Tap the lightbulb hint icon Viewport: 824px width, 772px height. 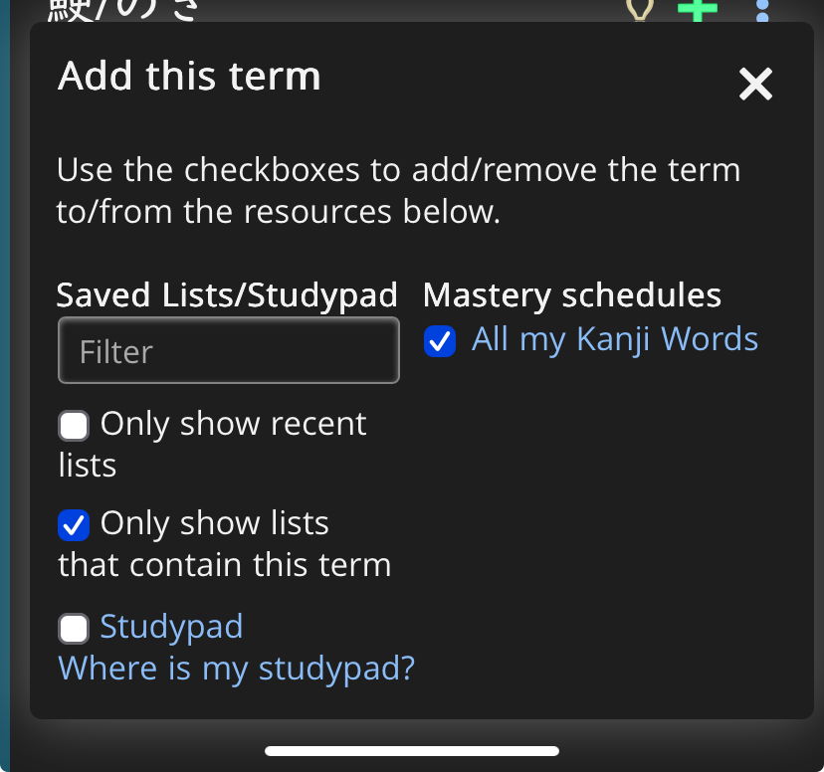coord(639,10)
